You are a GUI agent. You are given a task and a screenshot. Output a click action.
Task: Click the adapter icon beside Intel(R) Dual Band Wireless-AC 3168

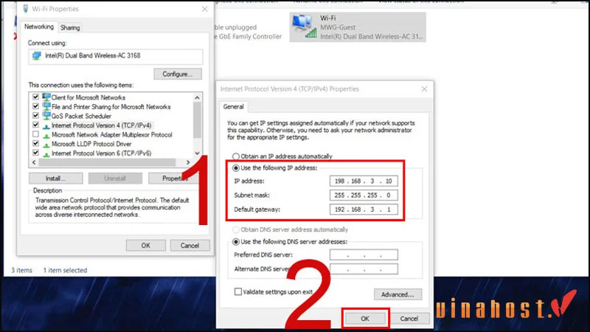tap(36, 56)
